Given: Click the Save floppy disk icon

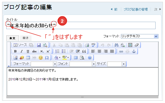Looking at the screenshot, I should coord(39,45).
